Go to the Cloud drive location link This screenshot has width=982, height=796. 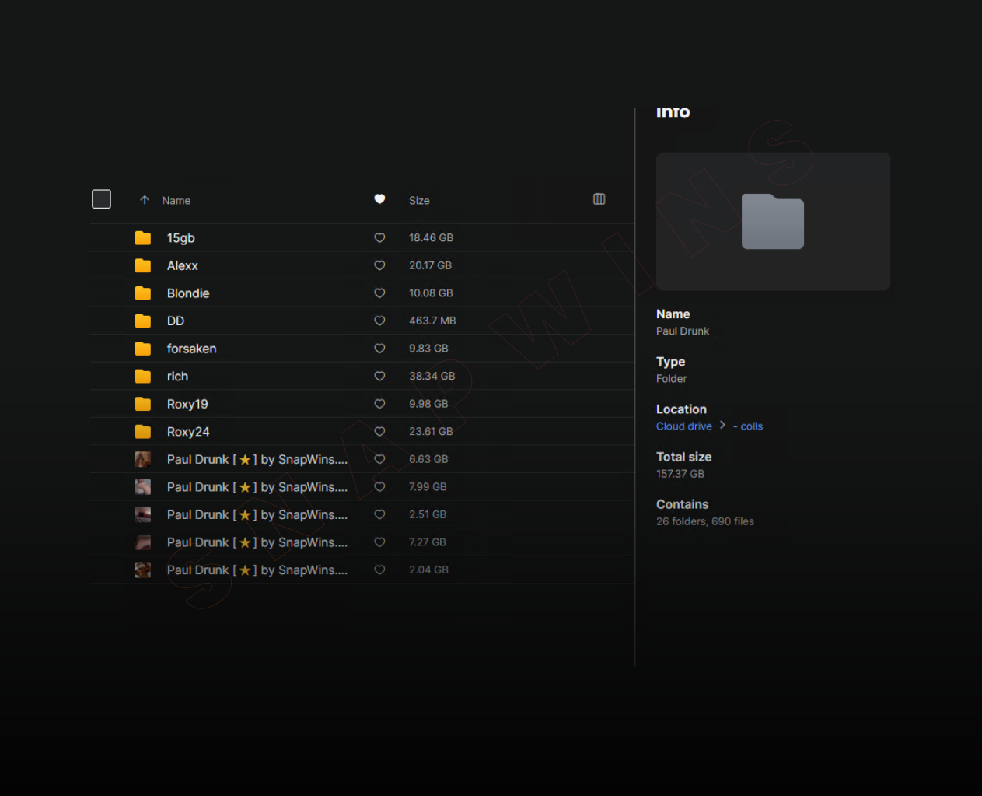click(683, 426)
